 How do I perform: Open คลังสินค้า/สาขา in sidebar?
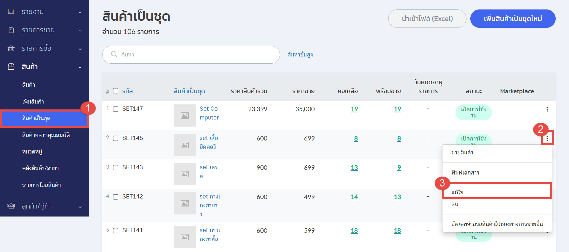pos(40,168)
